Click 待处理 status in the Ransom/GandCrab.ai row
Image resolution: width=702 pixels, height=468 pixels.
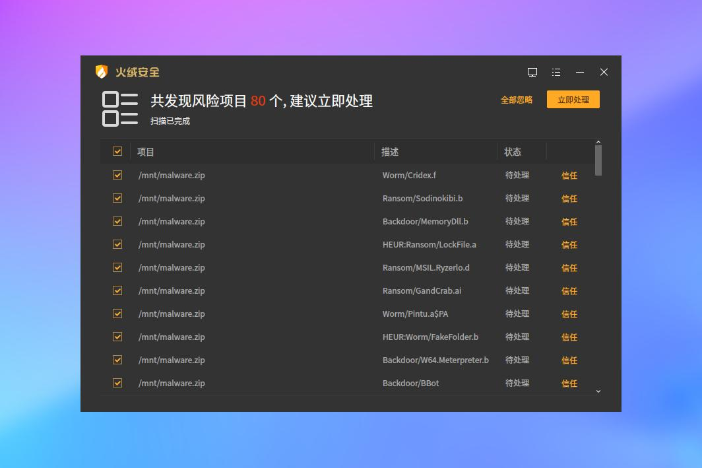pos(517,290)
